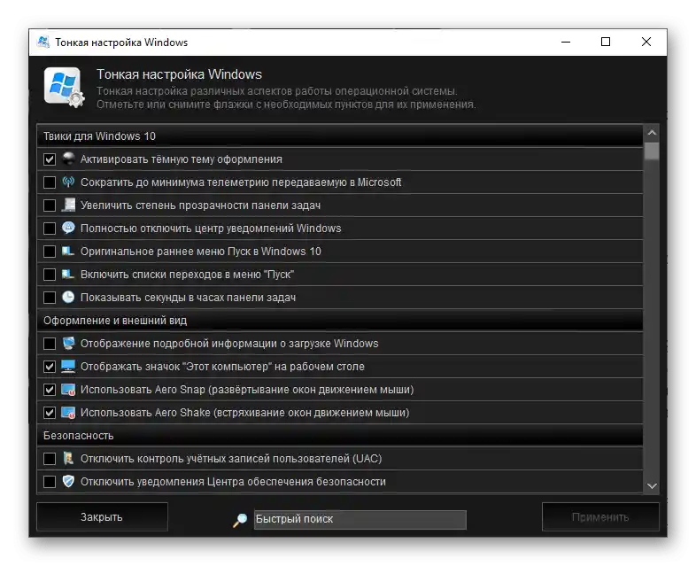
Task: Click the app icon in the title bar
Action: pos(43,43)
